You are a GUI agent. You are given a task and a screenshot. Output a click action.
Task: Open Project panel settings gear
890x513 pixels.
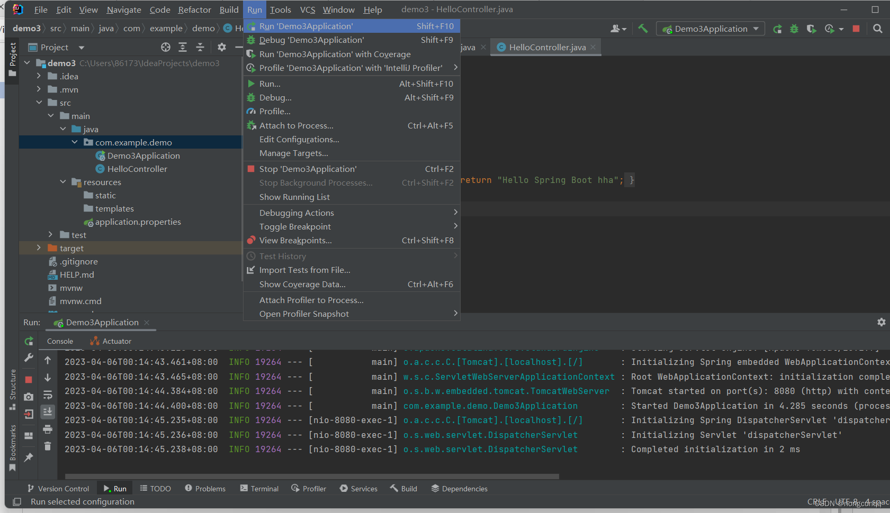222,47
